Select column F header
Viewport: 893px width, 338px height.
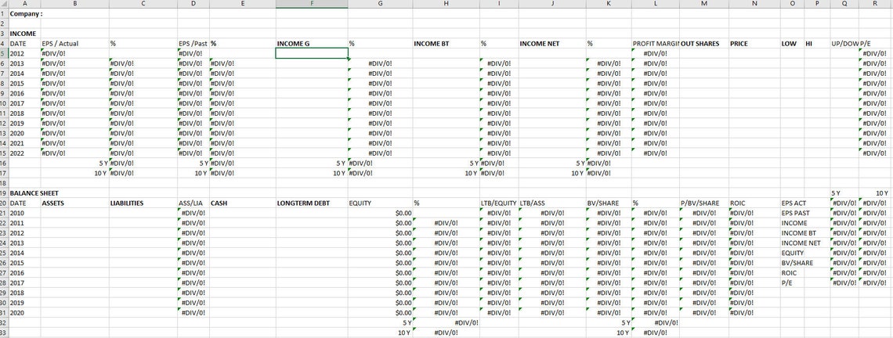312,4
